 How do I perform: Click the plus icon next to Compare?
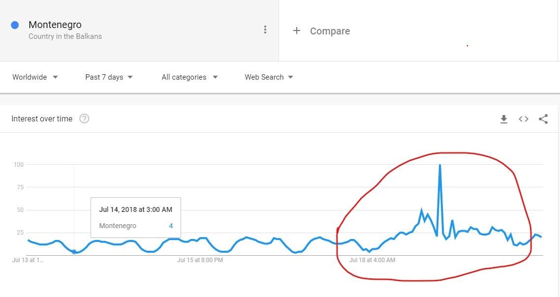click(x=296, y=30)
